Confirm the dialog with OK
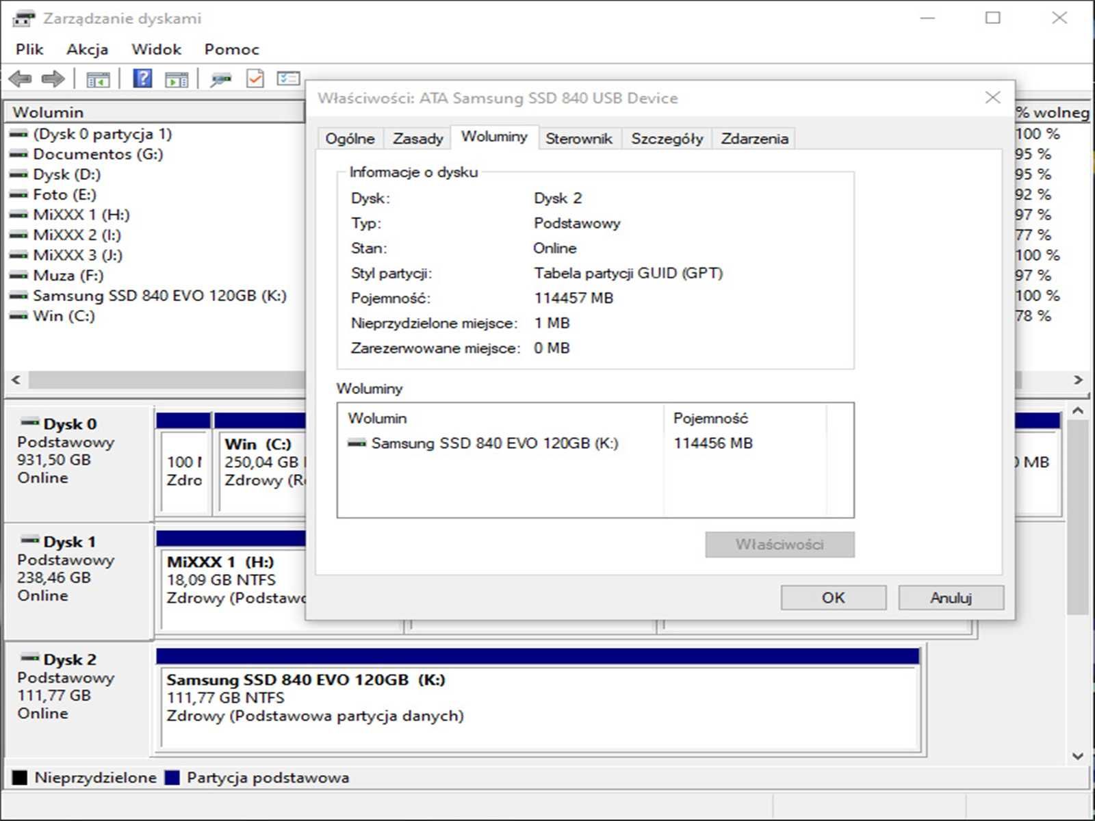 click(x=834, y=598)
